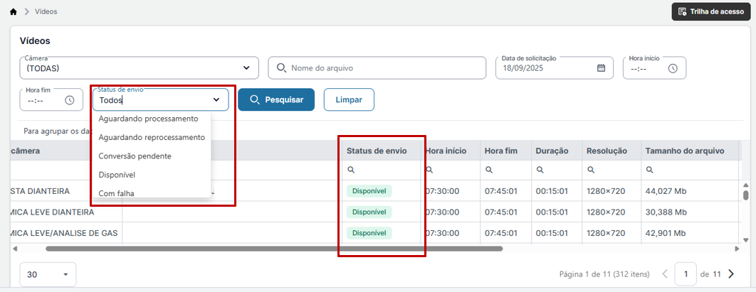This screenshot has width=756, height=292.
Task: Go to the home icon in breadcrumb
Action: pyautogui.click(x=14, y=11)
